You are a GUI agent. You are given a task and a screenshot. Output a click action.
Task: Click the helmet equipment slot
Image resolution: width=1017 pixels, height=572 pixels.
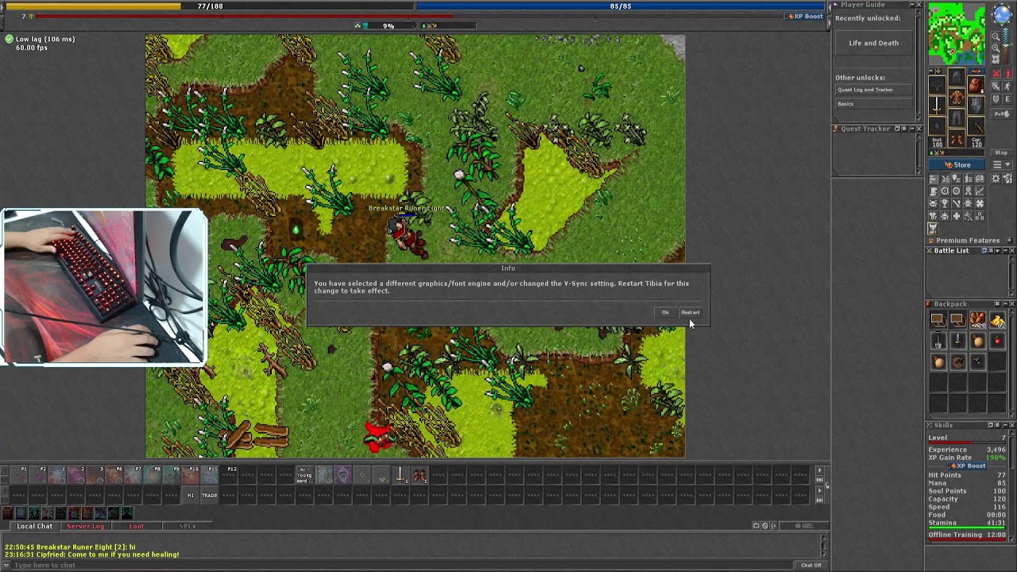click(956, 77)
